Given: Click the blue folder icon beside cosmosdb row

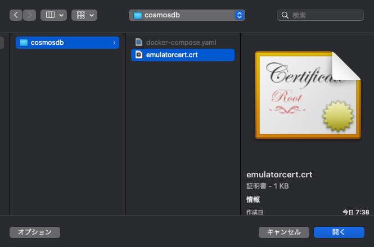Looking at the screenshot, I should (24, 43).
